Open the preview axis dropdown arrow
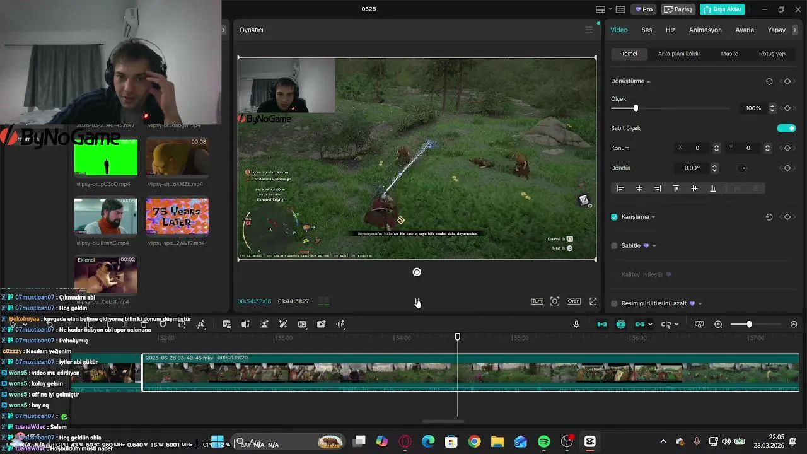 click(676, 325)
